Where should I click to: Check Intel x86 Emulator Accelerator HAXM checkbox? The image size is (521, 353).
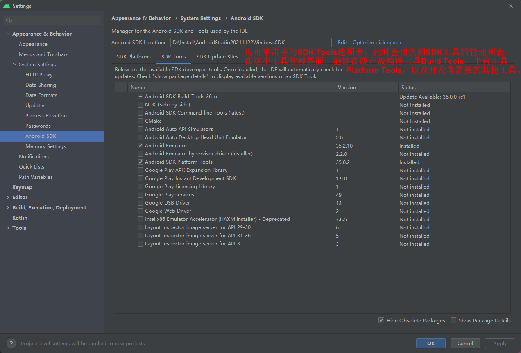140,219
